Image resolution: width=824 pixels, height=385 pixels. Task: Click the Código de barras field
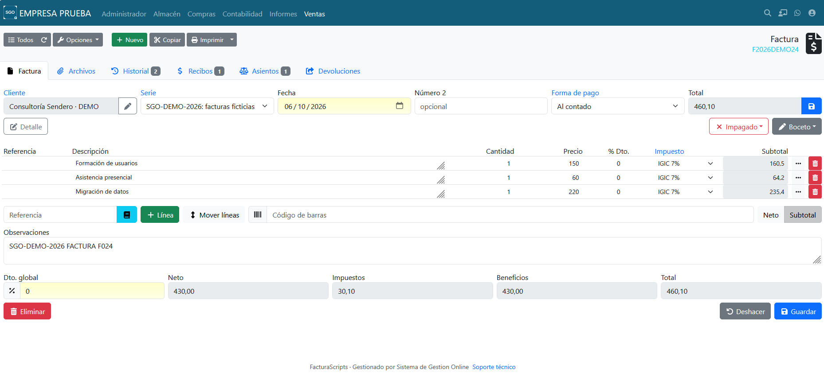coord(510,215)
